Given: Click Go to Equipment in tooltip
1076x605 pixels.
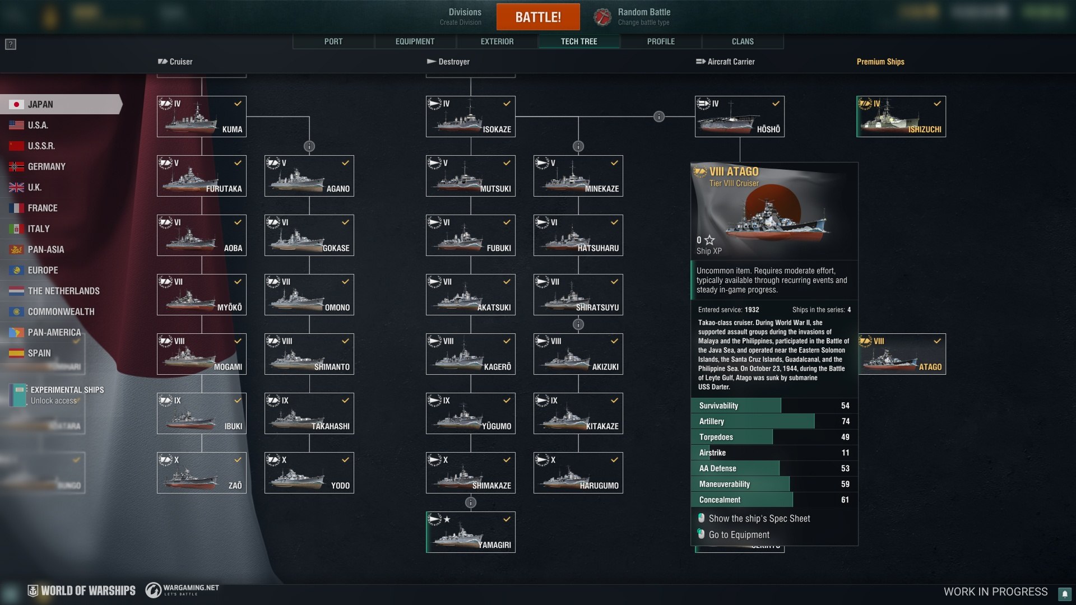Looking at the screenshot, I should pos(739,535).
